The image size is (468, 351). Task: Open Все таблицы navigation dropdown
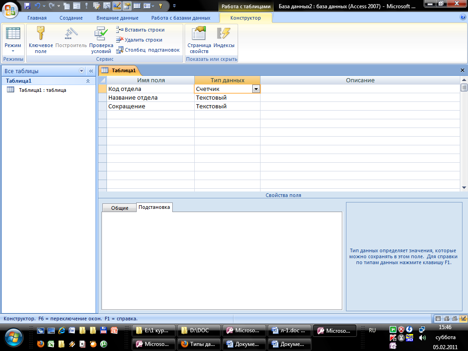click(81, 71)
